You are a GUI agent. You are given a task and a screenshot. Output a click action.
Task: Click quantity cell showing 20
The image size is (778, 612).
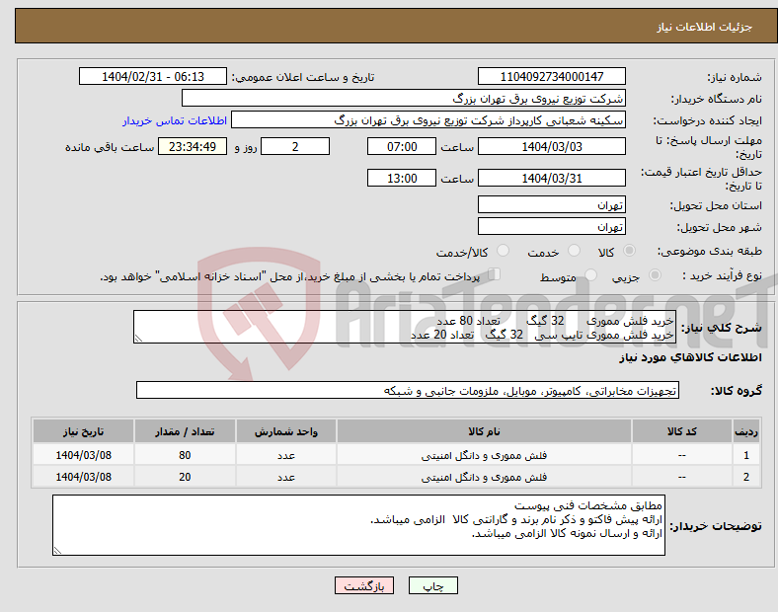(185, 477)
